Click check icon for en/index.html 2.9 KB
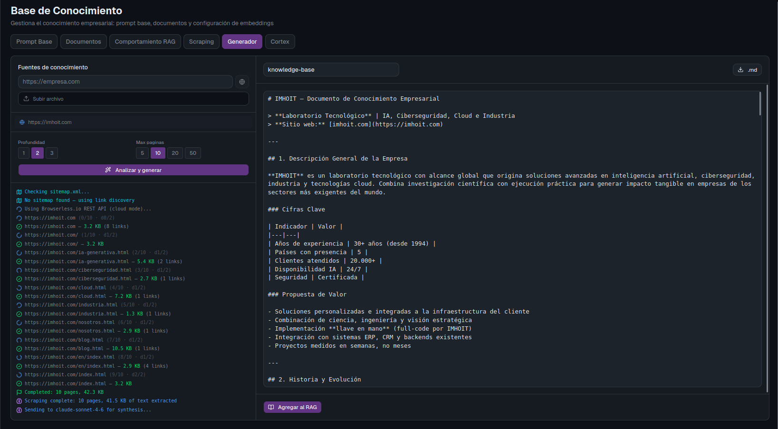 (19, 366)
